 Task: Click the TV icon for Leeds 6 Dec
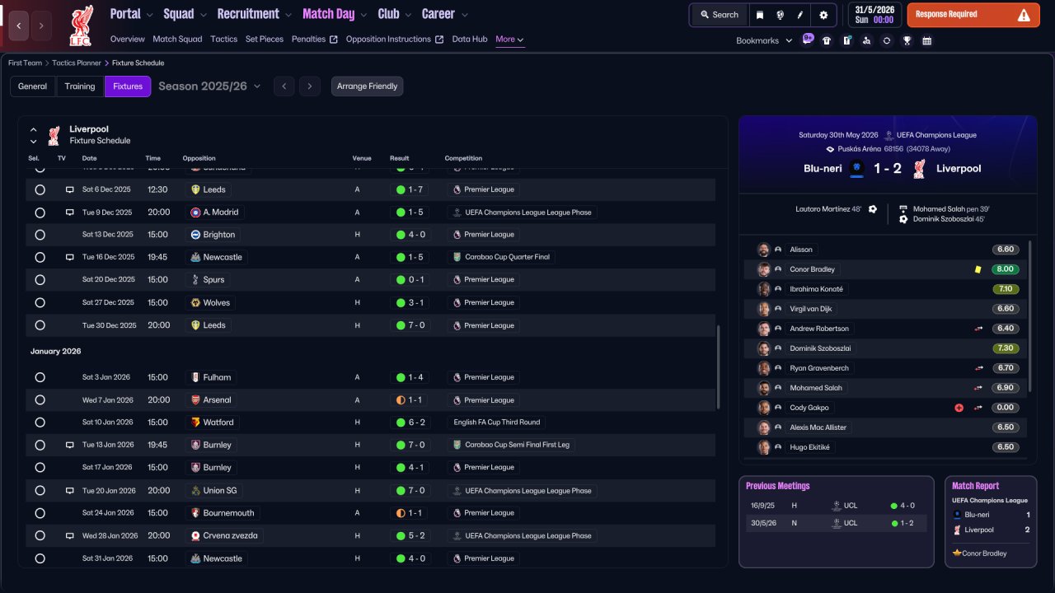coord(69,189)
